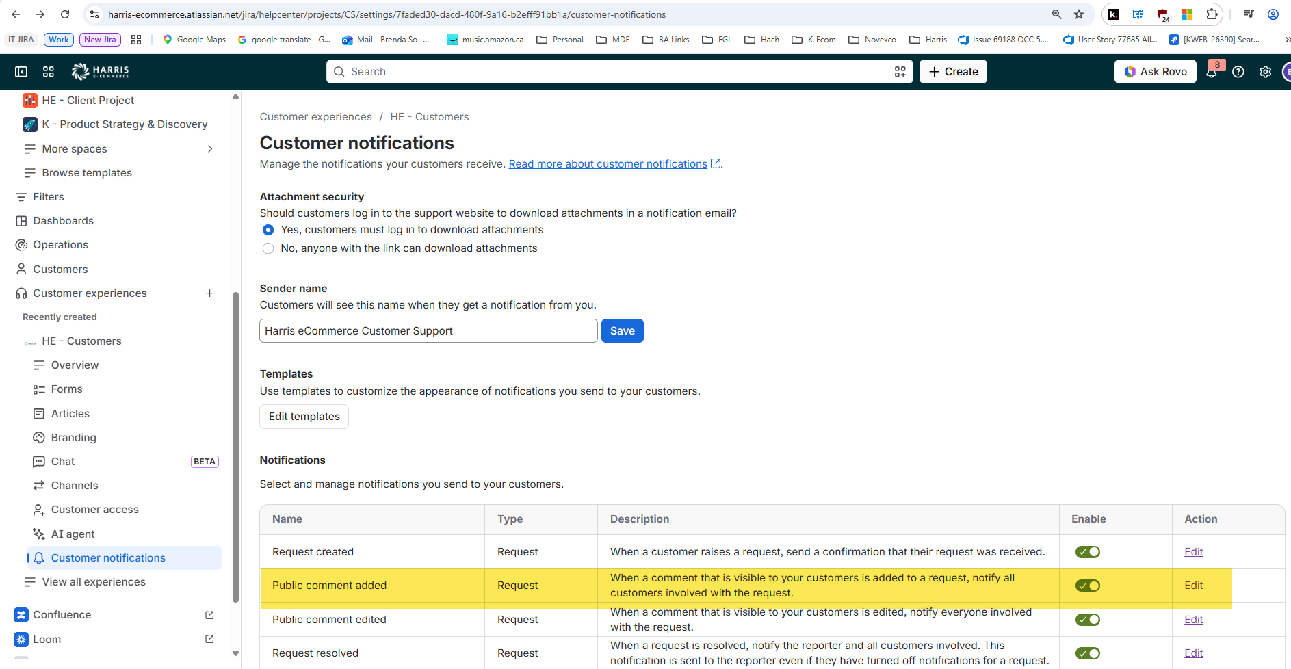Click the search bar filter icon
The image size is (1291, 669).
point(900,72)
